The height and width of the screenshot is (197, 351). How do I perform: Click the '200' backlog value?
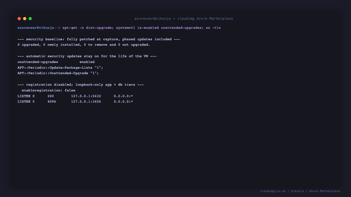[x=51, y=96]
